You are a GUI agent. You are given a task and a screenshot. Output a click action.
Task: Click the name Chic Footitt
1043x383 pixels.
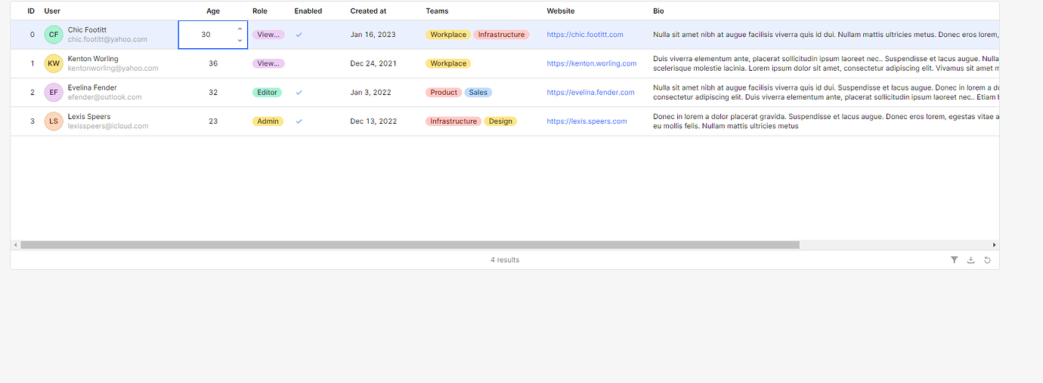(87, 30)
